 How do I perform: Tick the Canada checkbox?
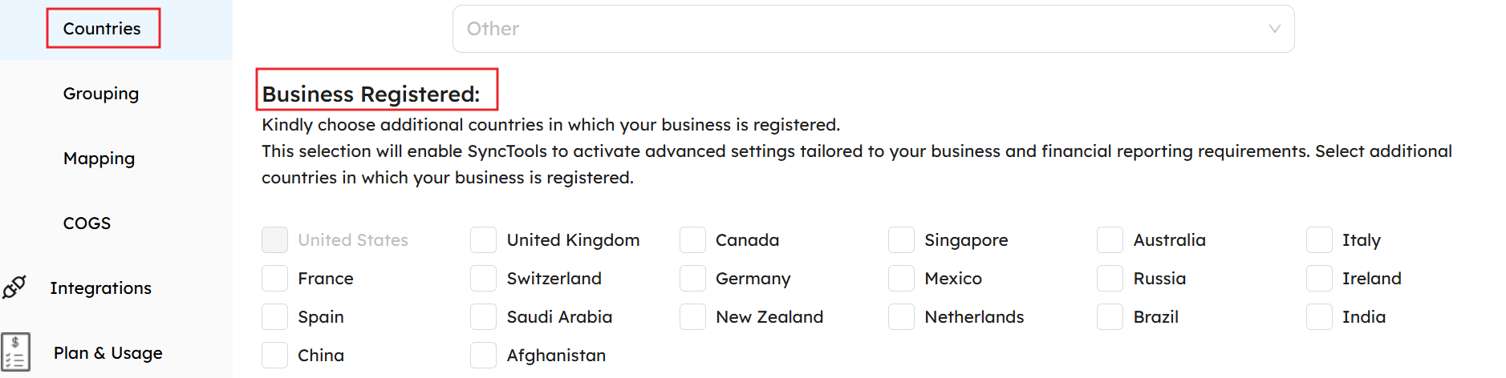coord(692,239)
